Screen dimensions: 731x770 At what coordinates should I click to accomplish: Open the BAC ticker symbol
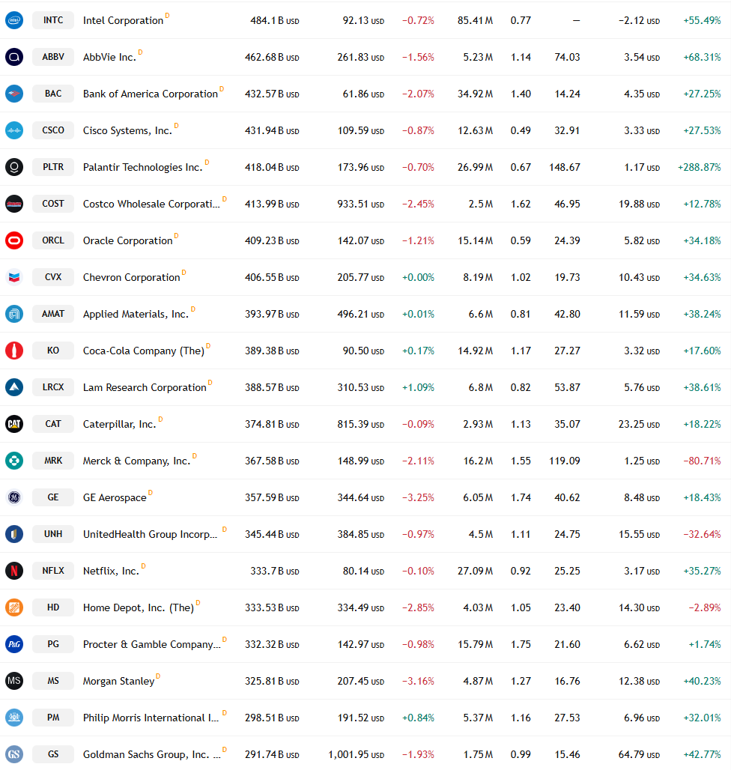(x=53, y=94)
